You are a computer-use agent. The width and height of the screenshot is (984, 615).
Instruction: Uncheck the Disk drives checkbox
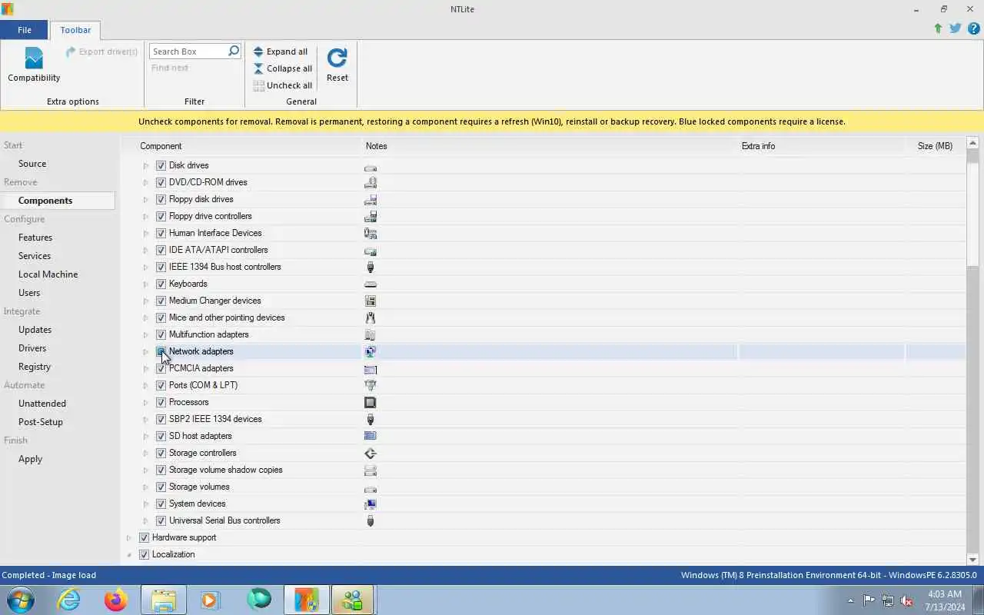coord(161,165)
